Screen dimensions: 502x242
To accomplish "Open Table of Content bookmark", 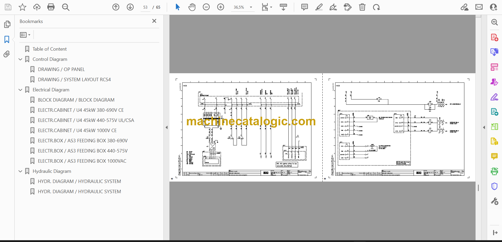I will click(x=50, y=49).
